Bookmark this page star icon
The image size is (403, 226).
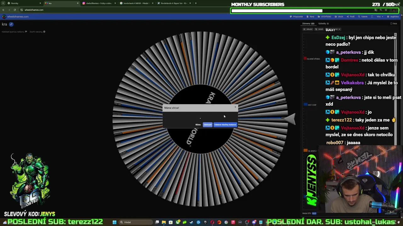pyautogui.click(x=386, y=10)
